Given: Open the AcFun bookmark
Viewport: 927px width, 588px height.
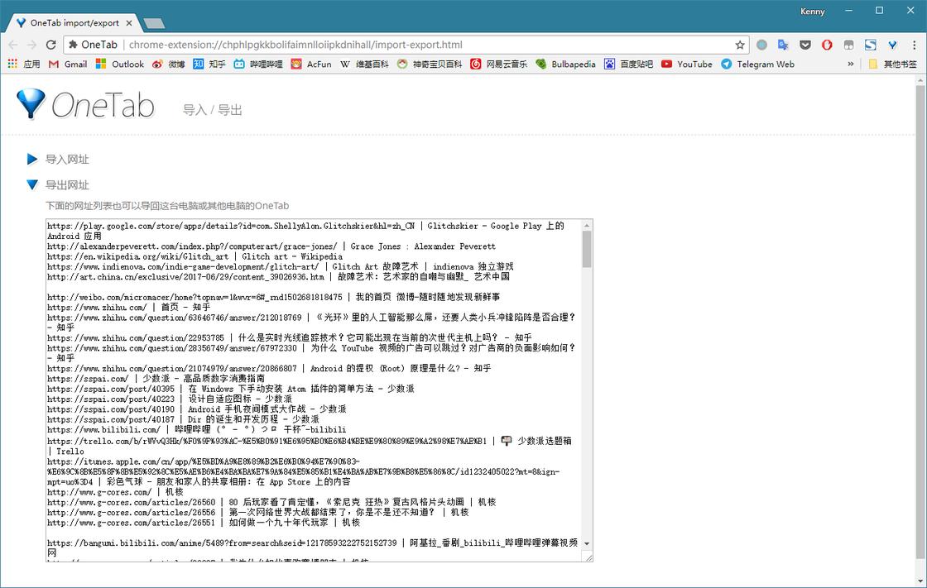Looking at the screenshot, I should tap(311, 64).
